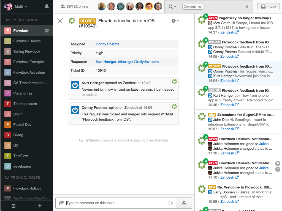This screenshot has width=282, height=211.
Task: Click the tag icon on right edge
Action: (x=278, y=163)
